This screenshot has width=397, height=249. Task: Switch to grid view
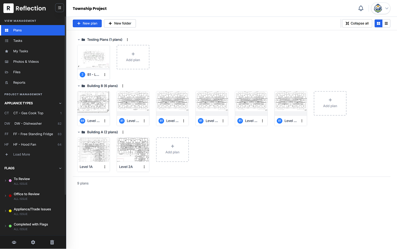coord(378,23)
